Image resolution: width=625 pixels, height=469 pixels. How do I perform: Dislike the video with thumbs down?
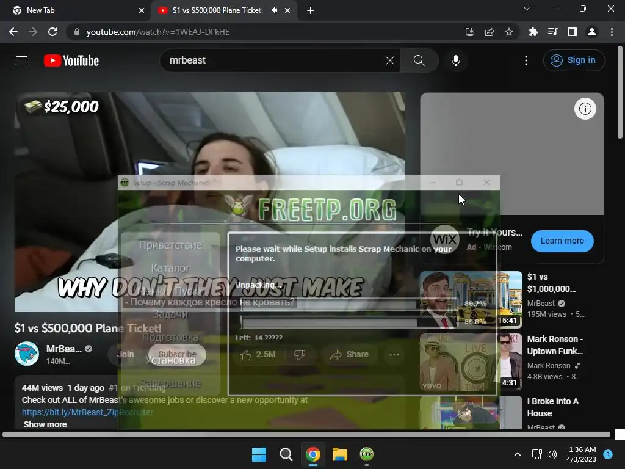(x=300, y=354)
